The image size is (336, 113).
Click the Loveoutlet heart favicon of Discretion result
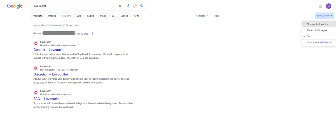tap(36, 68)
